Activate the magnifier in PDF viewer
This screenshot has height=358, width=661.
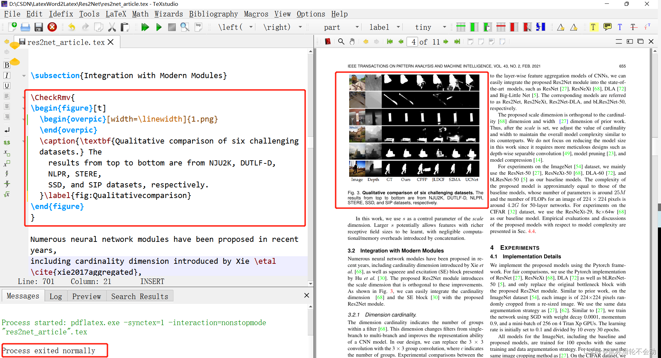click(341, 41)
